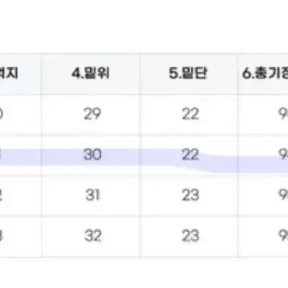Click the 허벅지 cell in the 29 row
Screen dimensions: 288x288
coord(21,115)
